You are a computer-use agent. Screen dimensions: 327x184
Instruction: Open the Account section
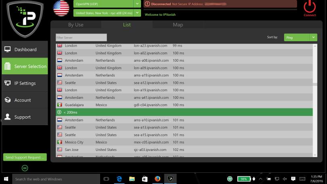pyautogui.click(x=25, y=100)
